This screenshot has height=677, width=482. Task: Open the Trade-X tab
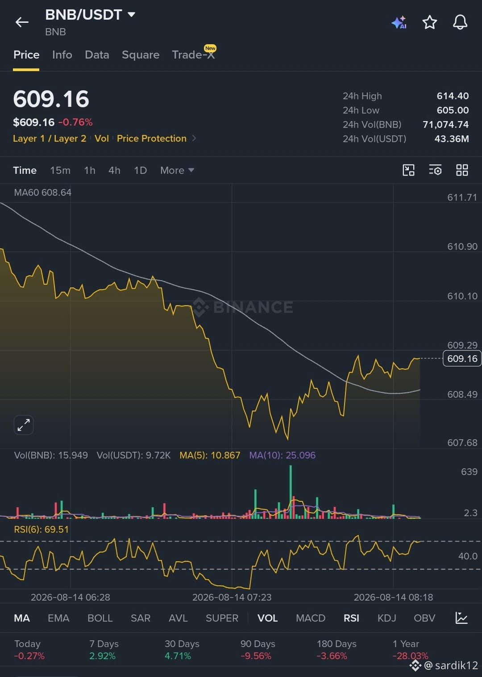[193, 55]
